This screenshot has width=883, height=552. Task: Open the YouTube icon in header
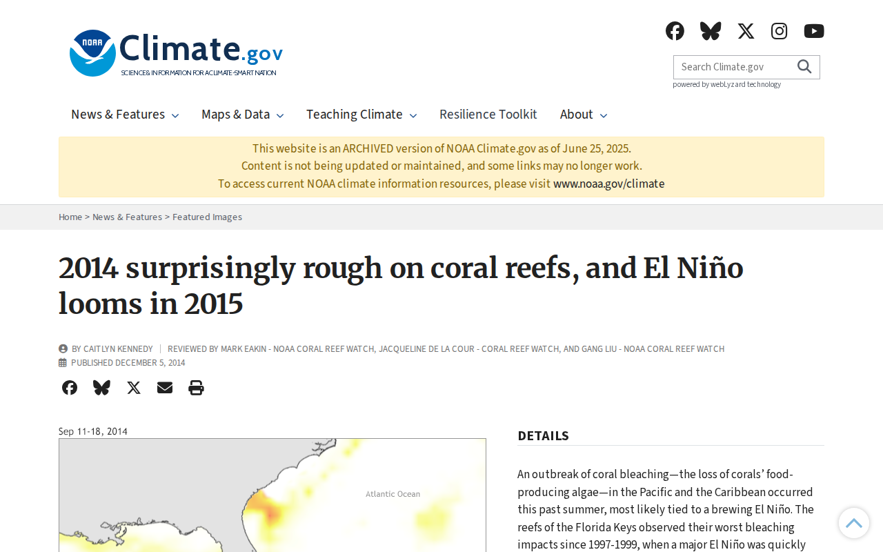(814, 31)
